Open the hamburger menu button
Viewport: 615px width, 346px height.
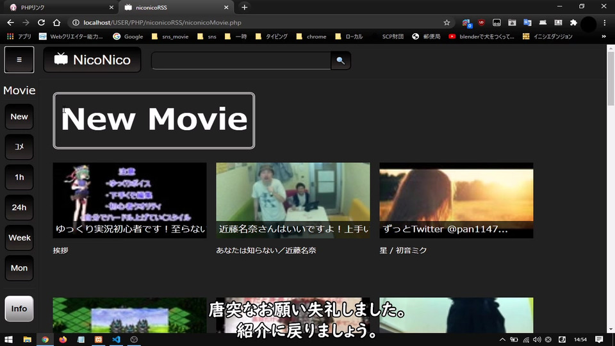pos(19,60)
